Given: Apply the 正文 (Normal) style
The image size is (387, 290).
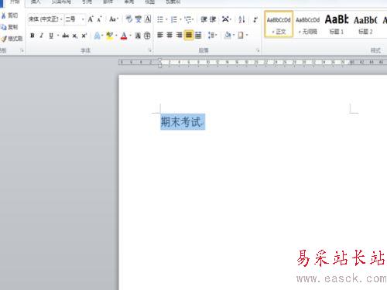Looking at the screenshot, I should coord(279,25).
